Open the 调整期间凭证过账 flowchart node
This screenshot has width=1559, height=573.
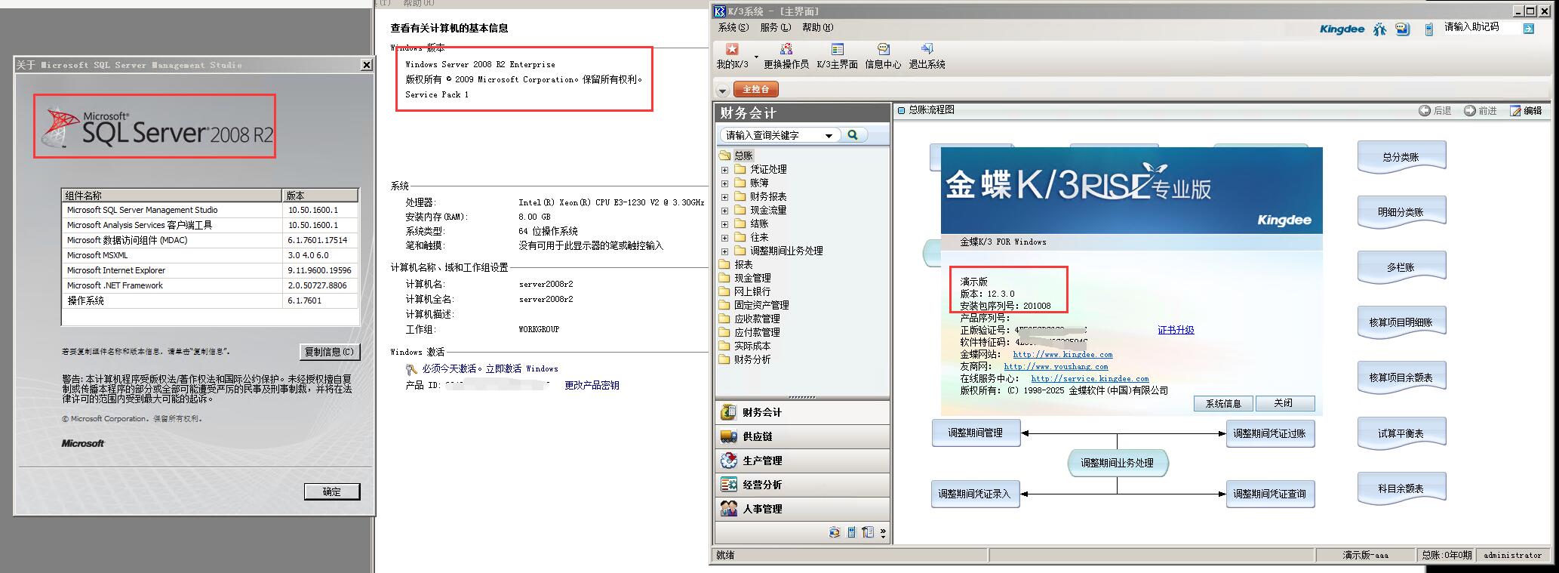point(1270,433)
